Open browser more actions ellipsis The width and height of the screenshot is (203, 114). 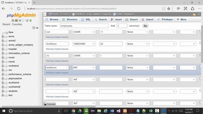(x=200, y=9)
